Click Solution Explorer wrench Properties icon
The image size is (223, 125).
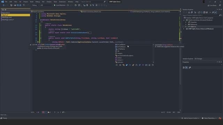[213, 12]
